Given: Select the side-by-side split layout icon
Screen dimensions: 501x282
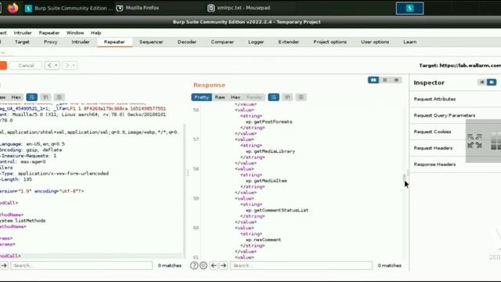Looking at the screenshot, I should pos(373,80).
